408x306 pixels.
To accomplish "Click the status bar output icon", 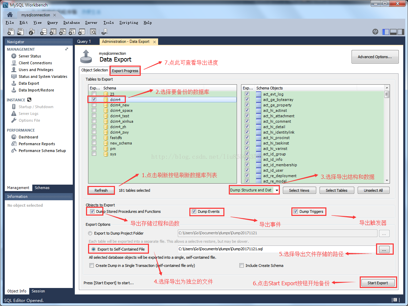I will tap(395, 300).
